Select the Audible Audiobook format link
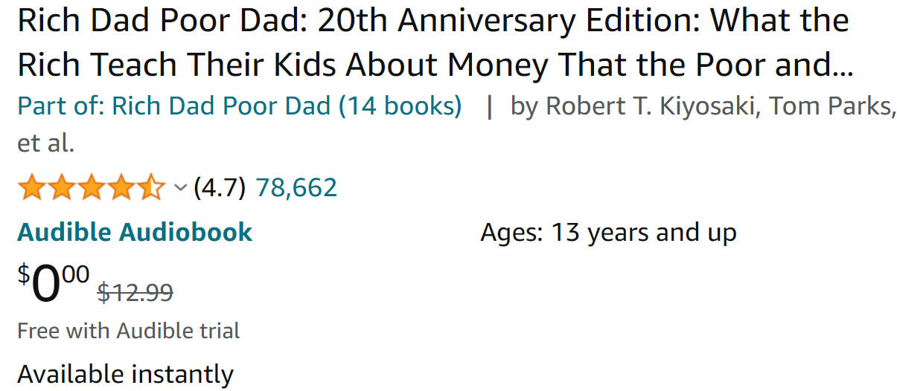The width and height of the screenshot is (897, 391). (x=135, y=232)
